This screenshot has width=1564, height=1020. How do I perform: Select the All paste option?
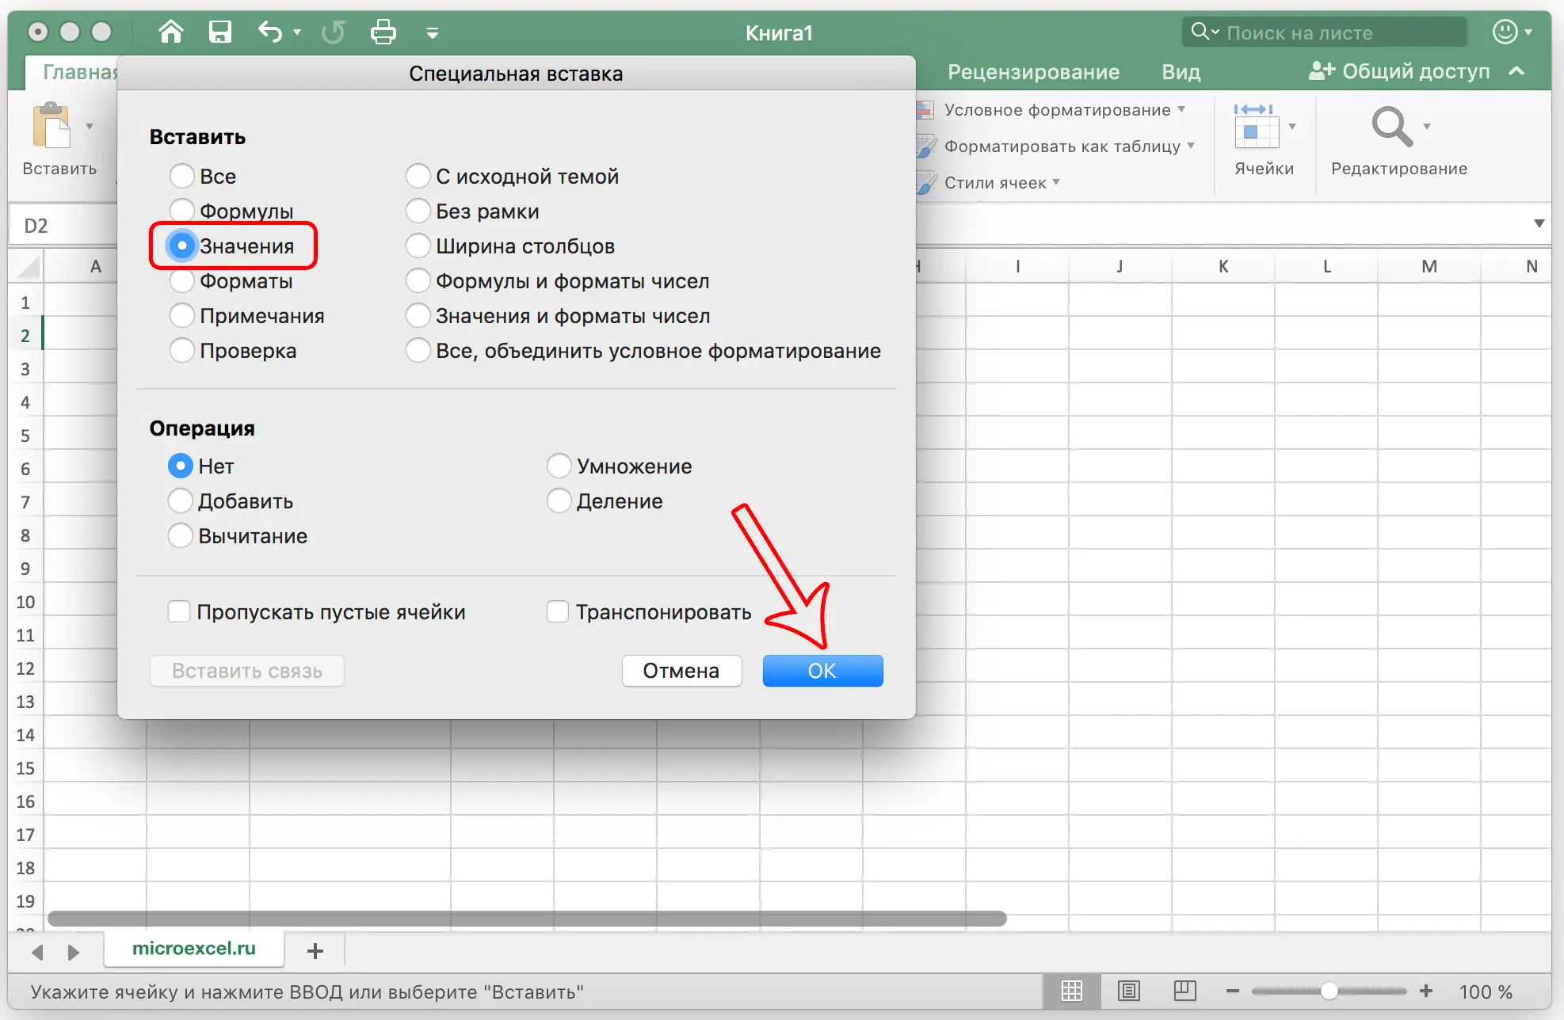(x=181, y=176)
